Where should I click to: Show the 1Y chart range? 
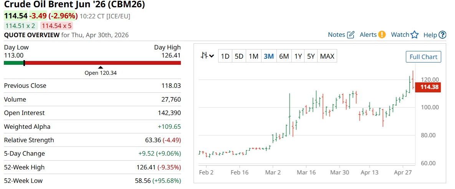tap(298, 56)
